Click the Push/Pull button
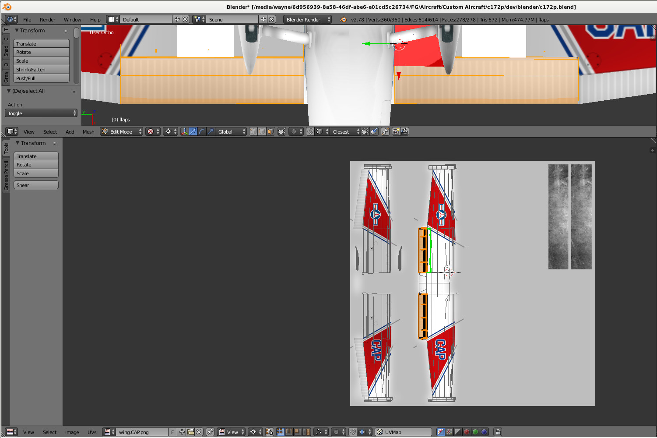This screenshot has width=657, height=438. [x=41, y=78]
